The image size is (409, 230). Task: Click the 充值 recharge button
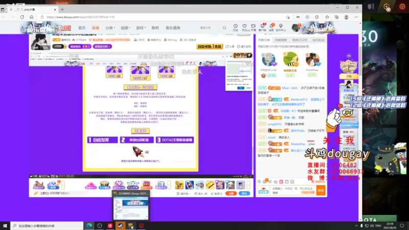[x=231, y=194]
